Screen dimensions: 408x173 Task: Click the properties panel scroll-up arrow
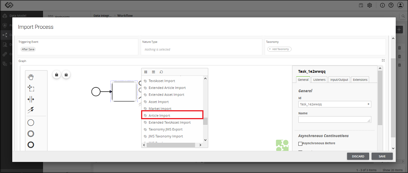point(380,68)
